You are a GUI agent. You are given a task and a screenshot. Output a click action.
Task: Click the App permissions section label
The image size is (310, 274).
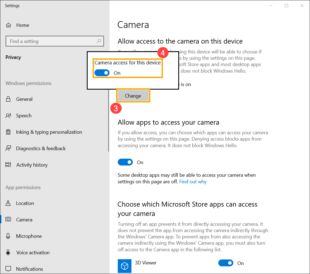tap(23, 187)
